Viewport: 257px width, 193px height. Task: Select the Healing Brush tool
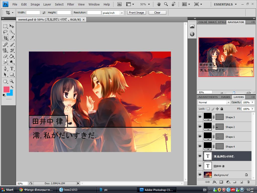5,44
